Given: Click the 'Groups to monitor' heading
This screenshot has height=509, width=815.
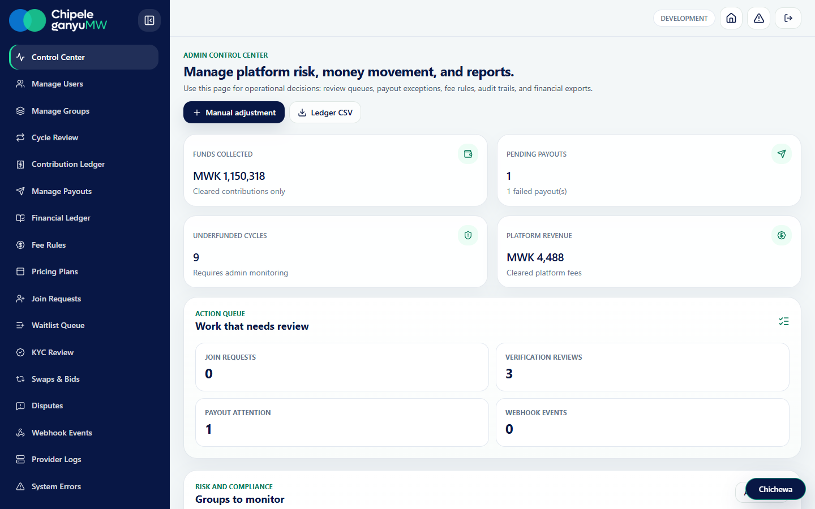Looking at the screenshot, I should pos(240,499).
